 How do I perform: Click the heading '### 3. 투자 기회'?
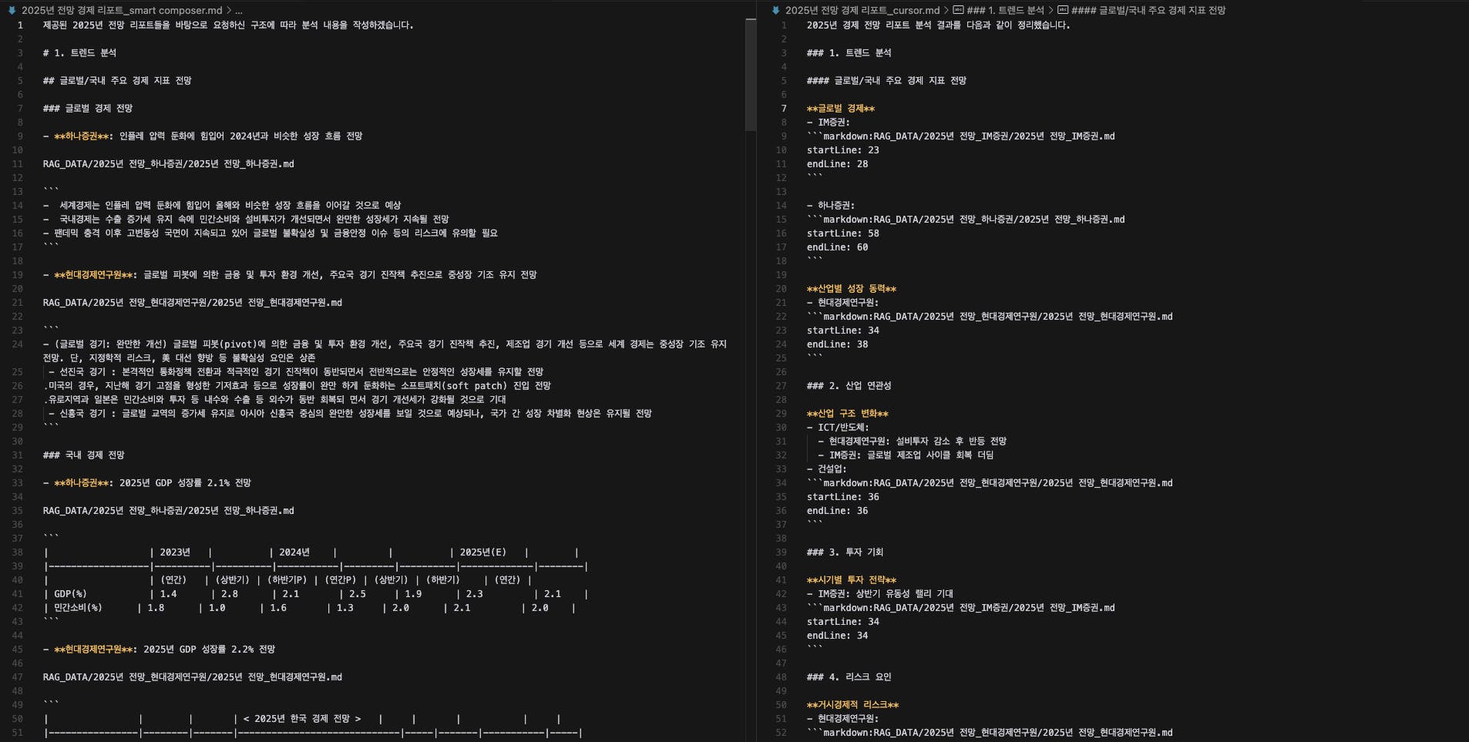tap(845, 552)
